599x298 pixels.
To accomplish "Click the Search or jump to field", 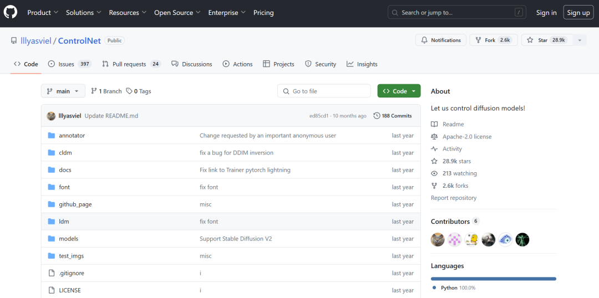I will 457,13.
